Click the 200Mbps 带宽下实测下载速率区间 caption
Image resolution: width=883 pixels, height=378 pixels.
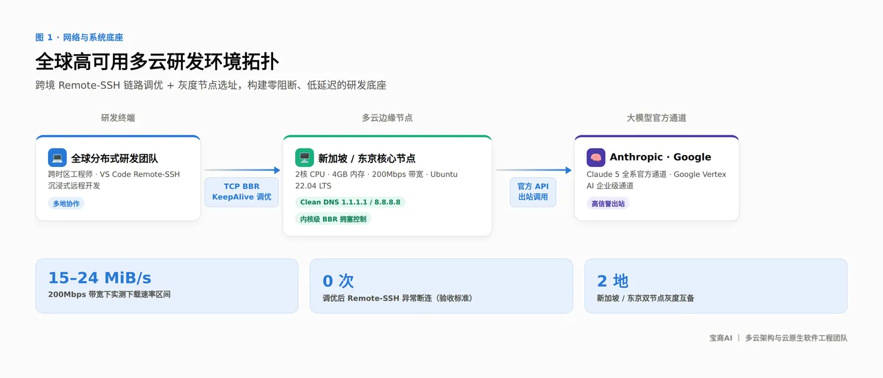pos(109,294)
